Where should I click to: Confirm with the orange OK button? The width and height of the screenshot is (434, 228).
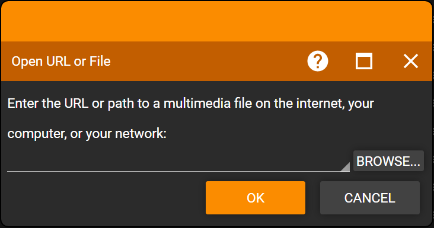[256, 198]
